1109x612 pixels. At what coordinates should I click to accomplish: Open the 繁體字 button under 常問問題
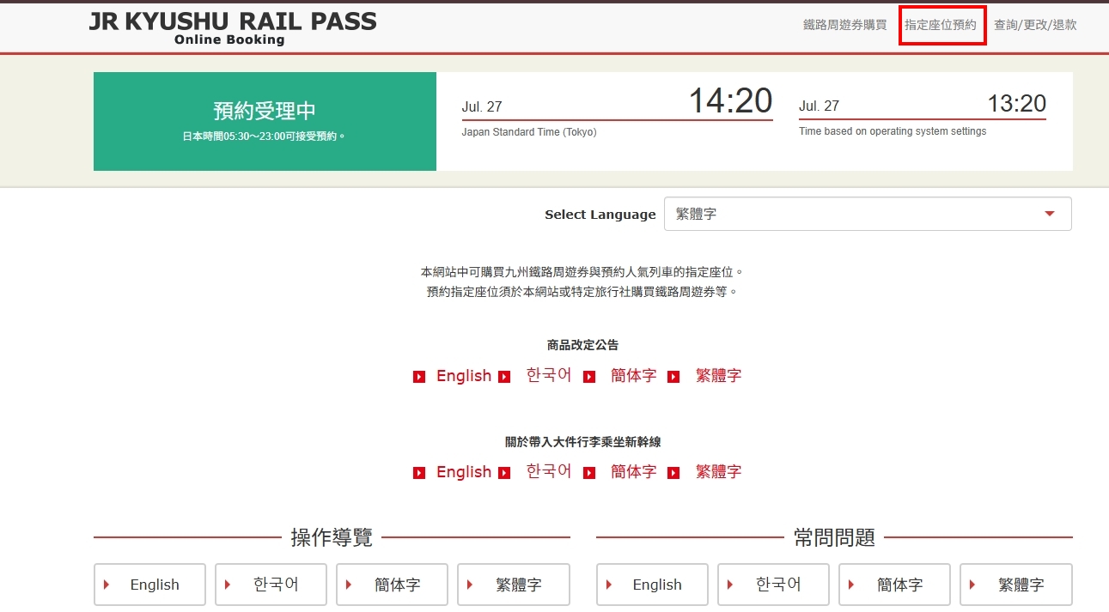[x=1015, y=585]
